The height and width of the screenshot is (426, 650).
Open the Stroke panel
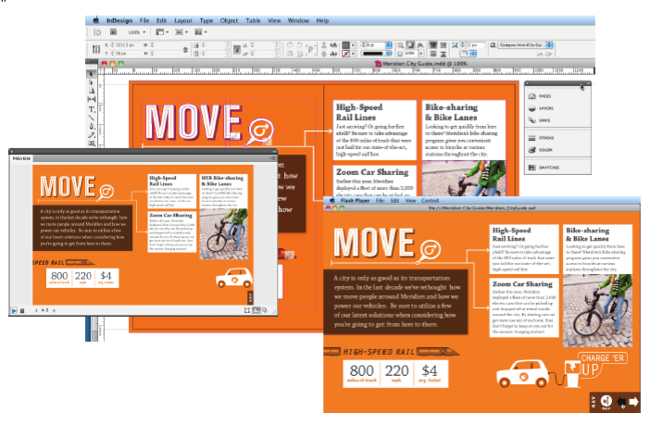pos(546,137)
